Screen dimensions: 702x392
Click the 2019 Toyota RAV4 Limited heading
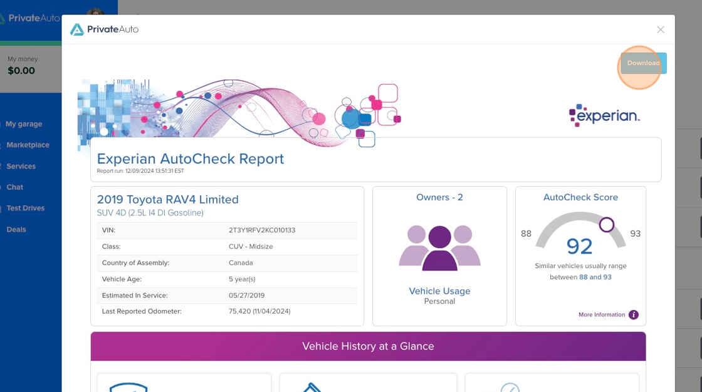pos(168,200)
